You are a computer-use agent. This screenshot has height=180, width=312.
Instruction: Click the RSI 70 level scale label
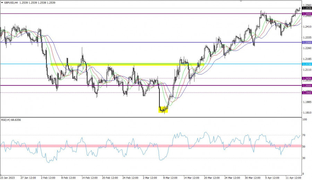[305, 135]
